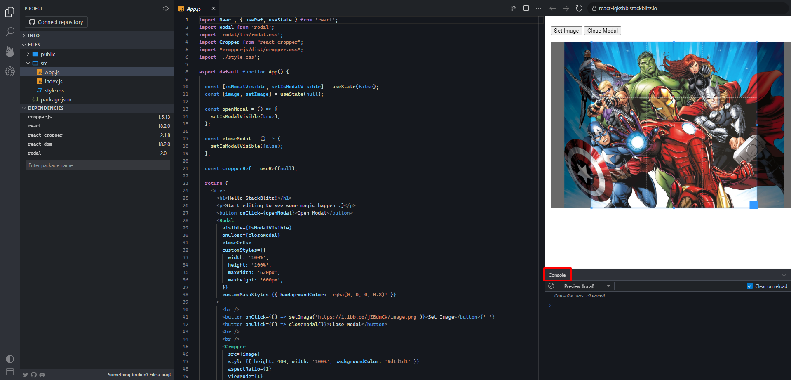Click the 'Something broken? File a bug!' link
This screenshot has width=791, height=380.
(139, 375)
